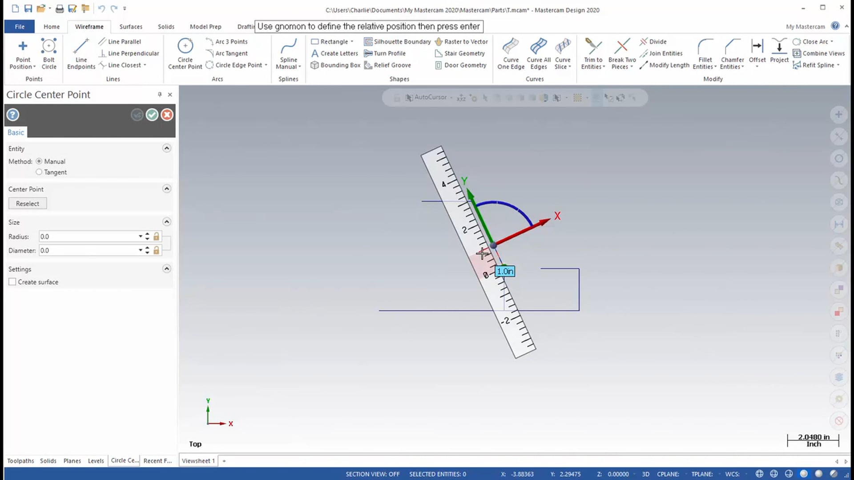Switch to the Solids ribbon tab
854x480 pixels.
click(166, 27)
